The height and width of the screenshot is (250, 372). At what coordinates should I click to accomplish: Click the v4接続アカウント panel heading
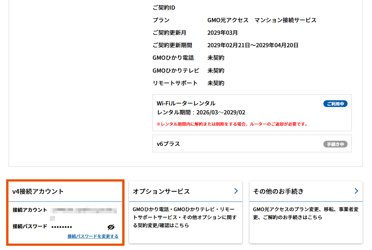pos(38,192)
